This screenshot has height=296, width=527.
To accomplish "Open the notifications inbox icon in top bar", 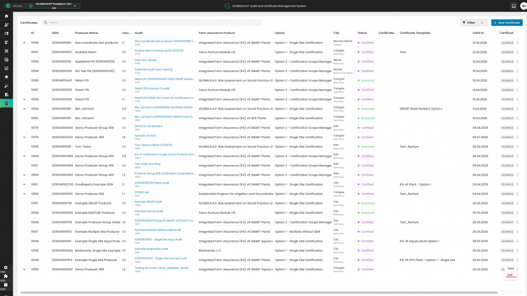I will [x=513, y=6].
